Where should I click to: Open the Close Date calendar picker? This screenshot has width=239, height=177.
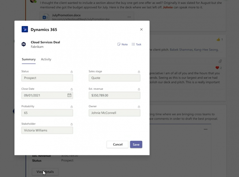tap(69, 95)
